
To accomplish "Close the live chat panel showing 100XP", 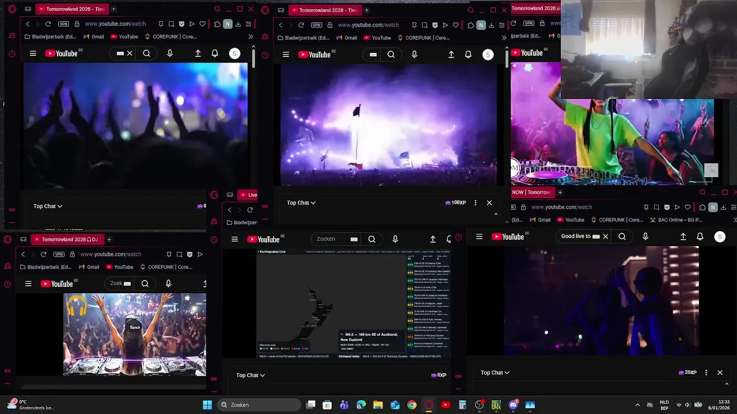I will click(489, 202).
